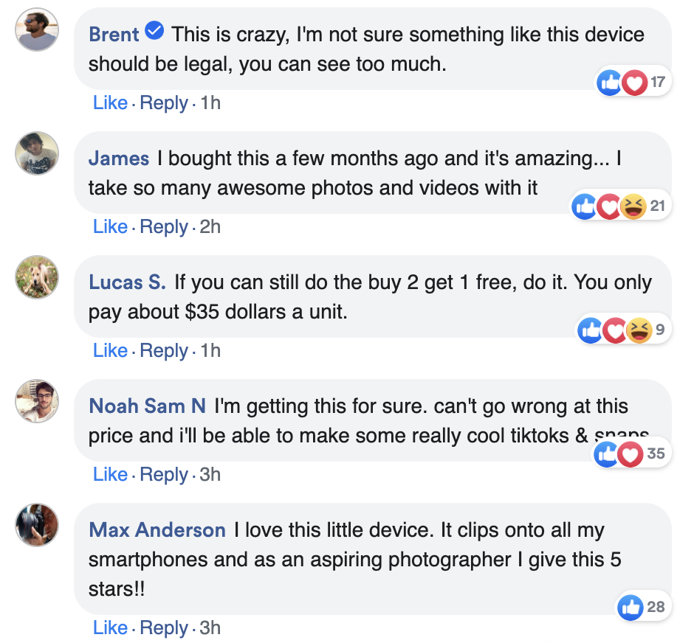Image resolution: width=694 pixels, height=643 pixels.
Task: Click the thumbs up icon on Max Anderson's comment
Action: (631, 607)
